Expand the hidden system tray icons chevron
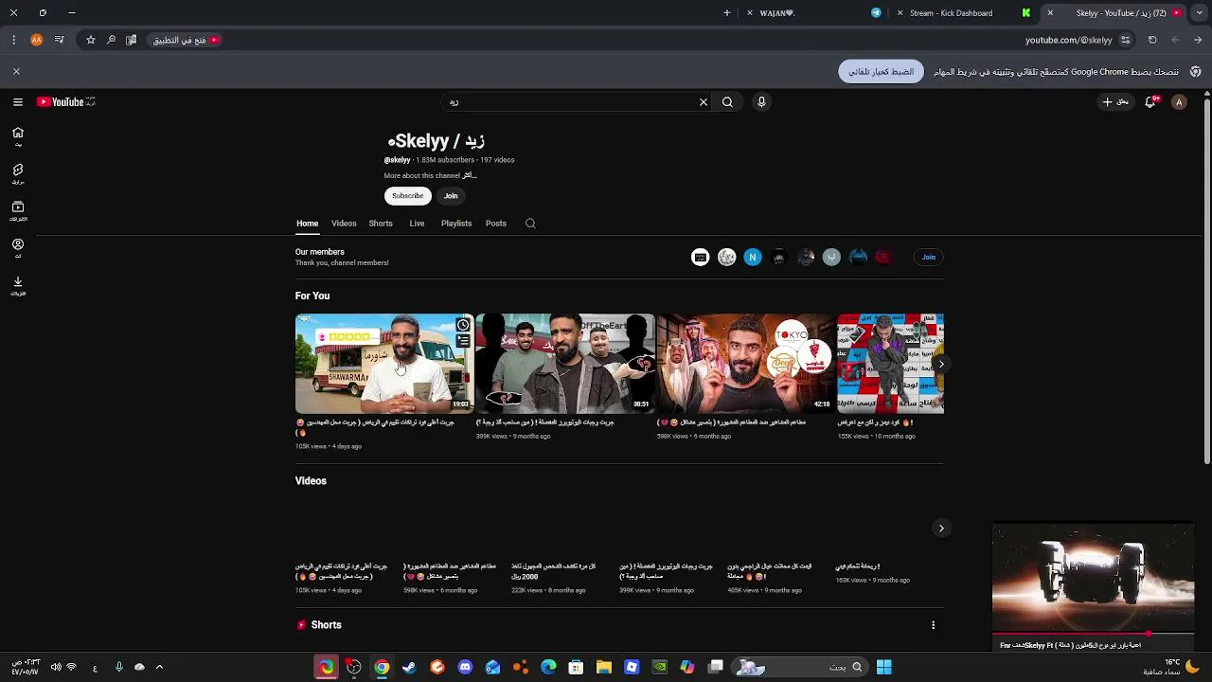Viewport: 1212px width, 682px height. click(159, 668)
